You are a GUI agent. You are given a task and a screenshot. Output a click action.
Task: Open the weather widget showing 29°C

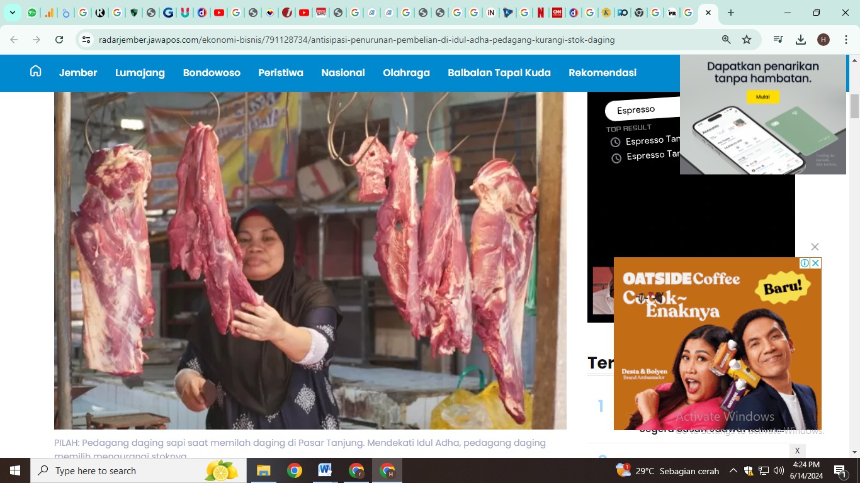pos(667,470)
